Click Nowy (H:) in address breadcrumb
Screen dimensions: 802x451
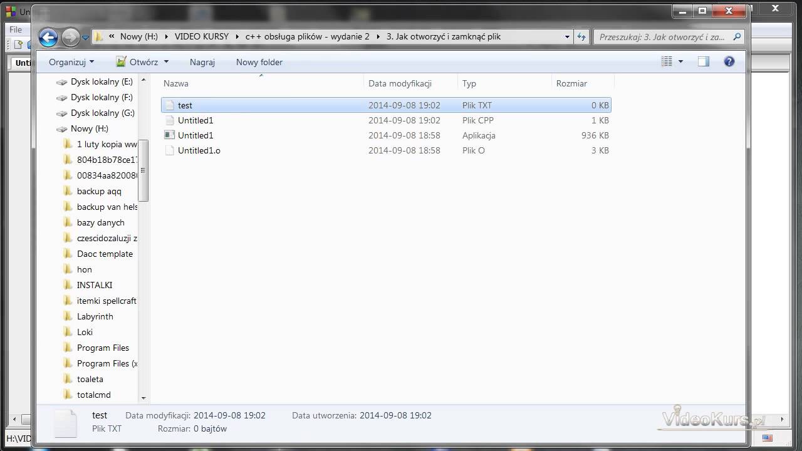coord(139,37)
